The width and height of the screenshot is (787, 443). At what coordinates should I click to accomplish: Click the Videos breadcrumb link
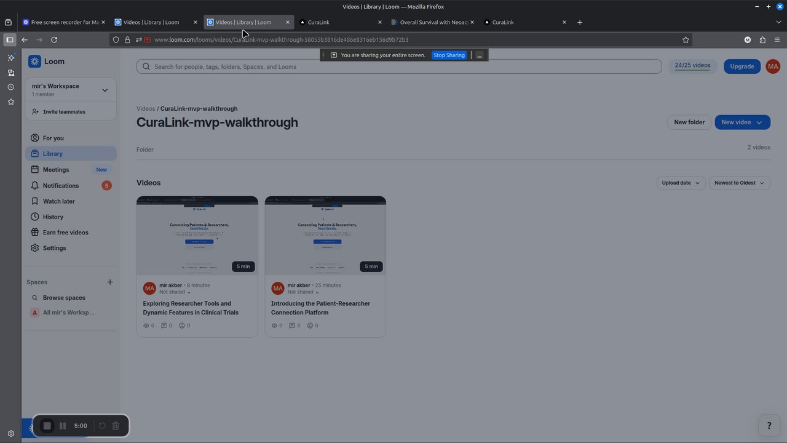pyautogui.click(x=146, y=109)
